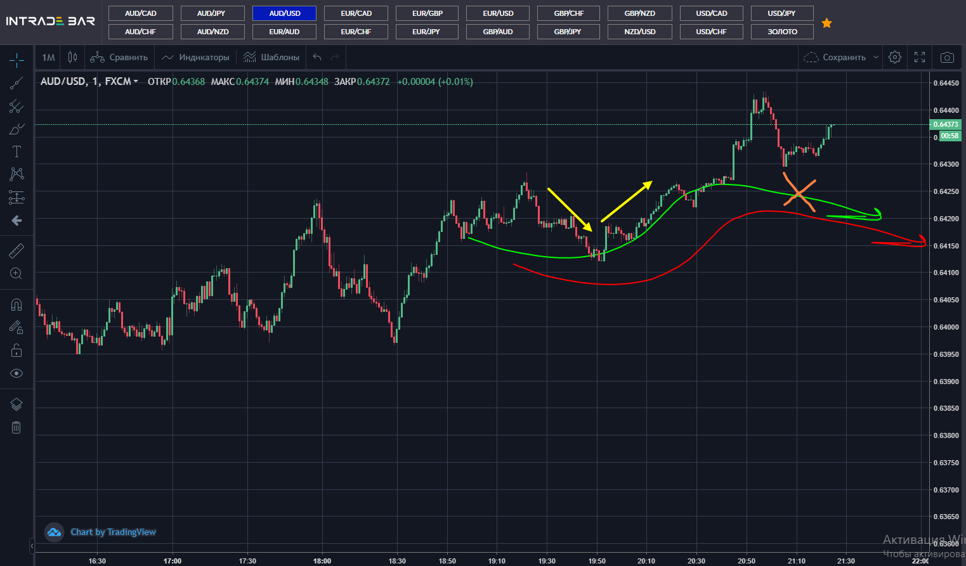Click the Intrade Bar logo
Image resolution: width=966 pixels, height=566 pixels.
coord(50,21)
